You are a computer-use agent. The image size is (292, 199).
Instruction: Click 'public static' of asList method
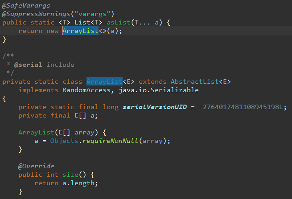(28, 23)
